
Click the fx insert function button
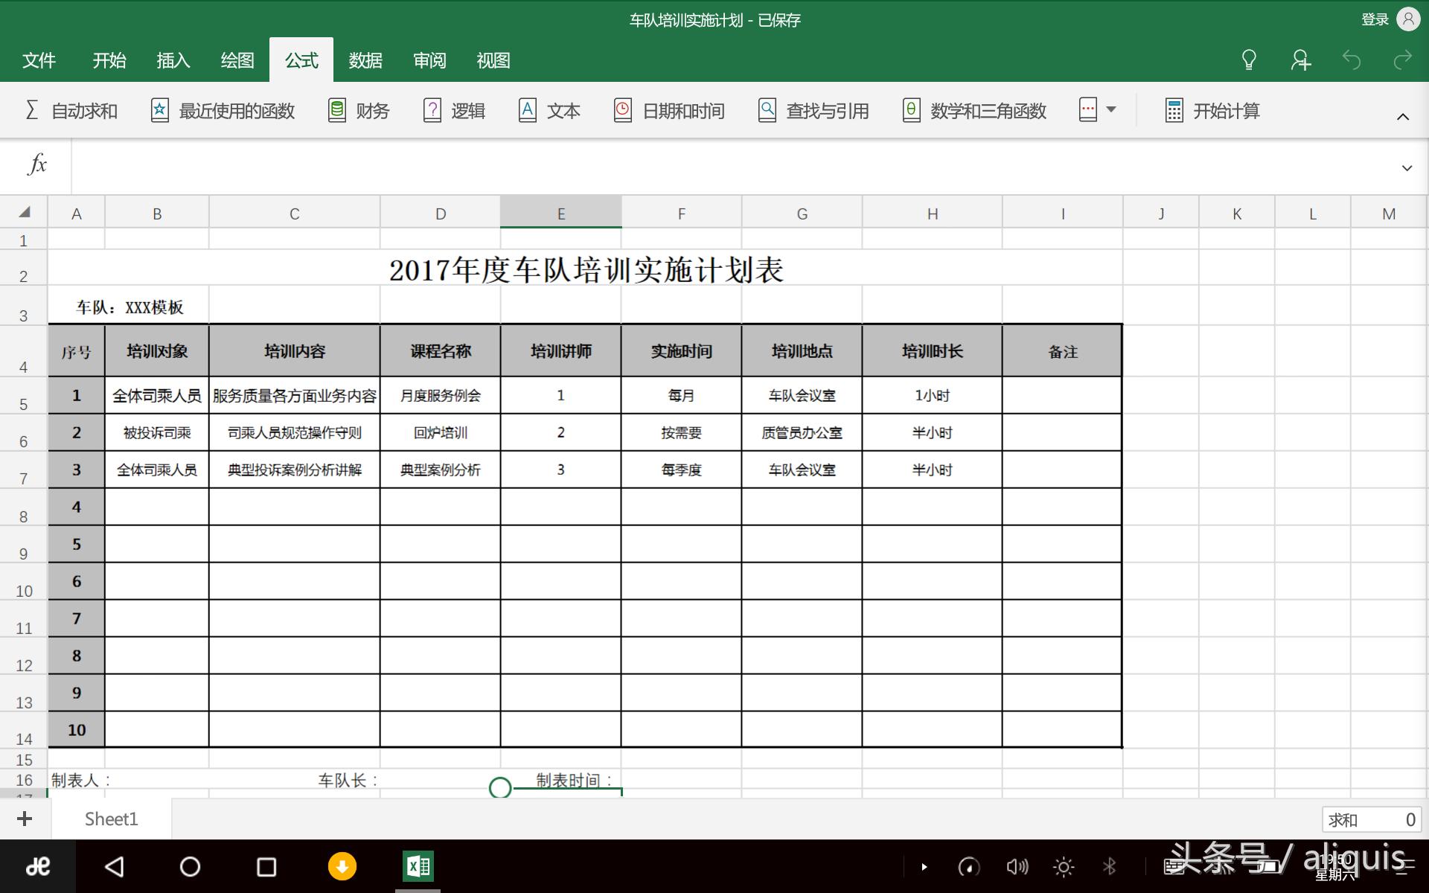tap(36, 165)
